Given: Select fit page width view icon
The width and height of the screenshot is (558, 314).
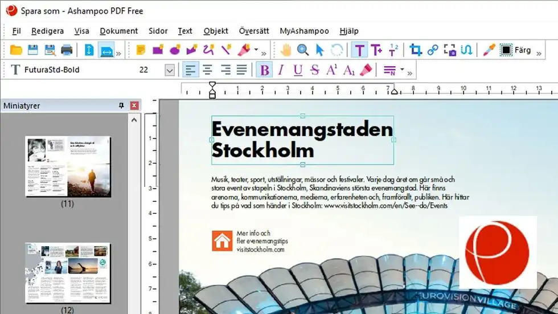Looking at the screenshot, I should pyautogui.click(x=106, y=50).
